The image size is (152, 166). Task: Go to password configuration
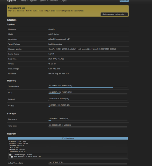click(x=114, y=14)
